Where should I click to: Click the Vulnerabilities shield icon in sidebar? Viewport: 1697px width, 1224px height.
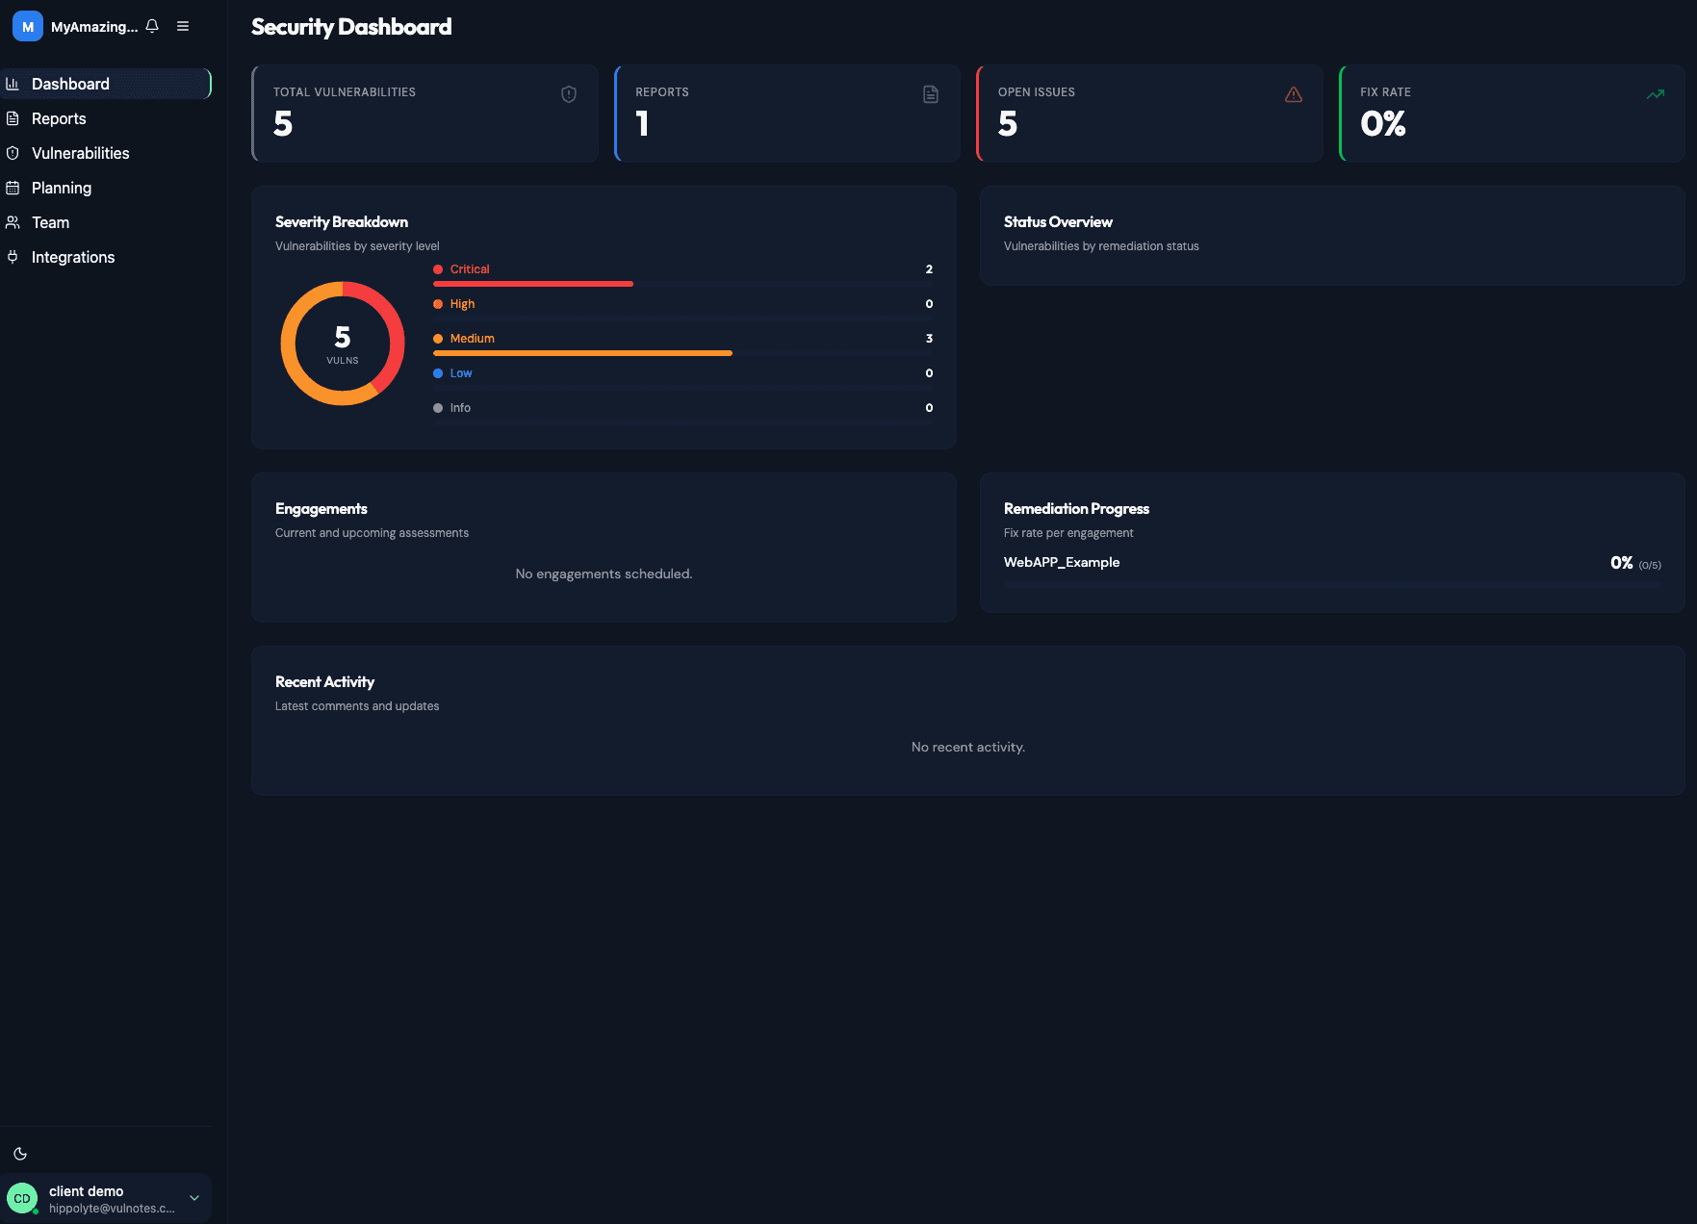click(13, 153)
